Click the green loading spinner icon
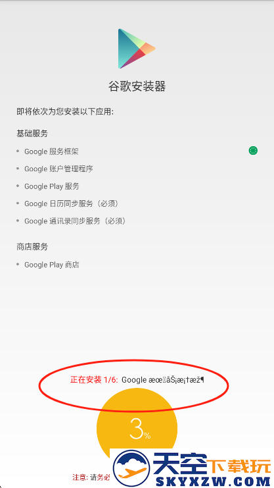Screen dimensions: 274x488 pyautogui.click(x=253, y=151)
